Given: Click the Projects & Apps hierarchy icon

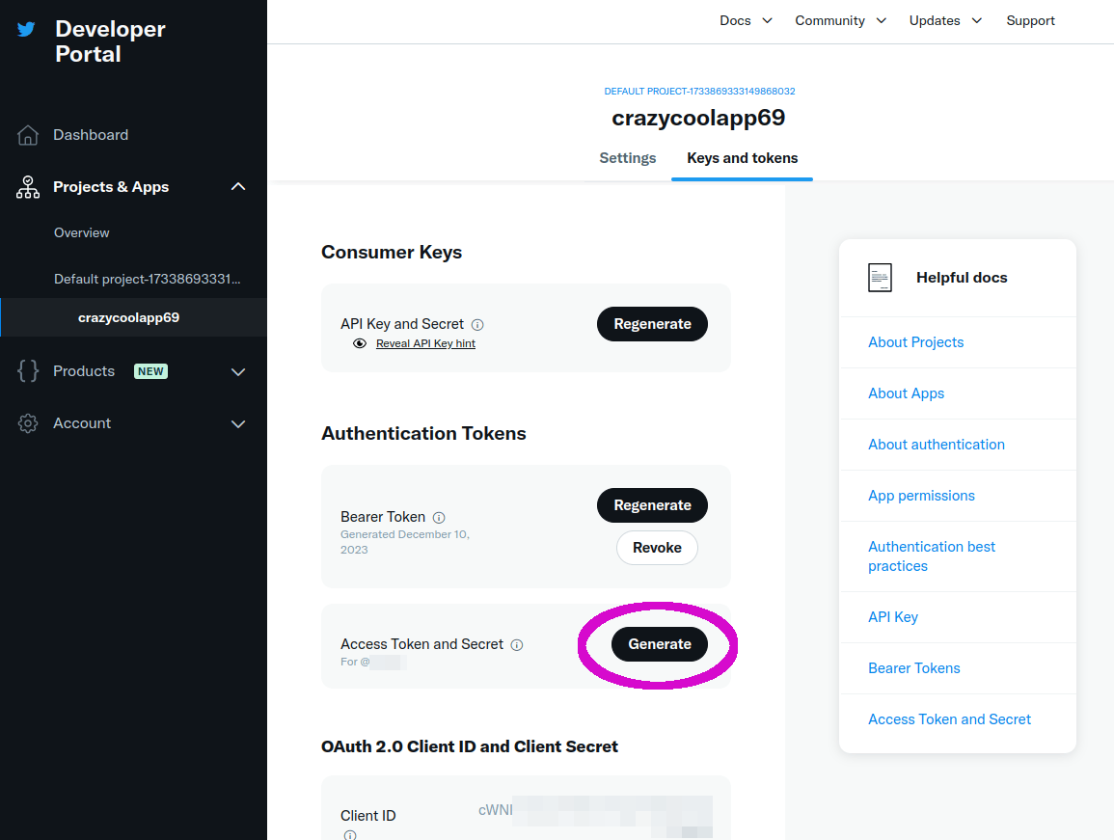Looking at the screenshot, I should 28,187.
